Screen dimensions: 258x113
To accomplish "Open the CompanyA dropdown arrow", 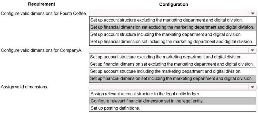I will coord(253,50).
